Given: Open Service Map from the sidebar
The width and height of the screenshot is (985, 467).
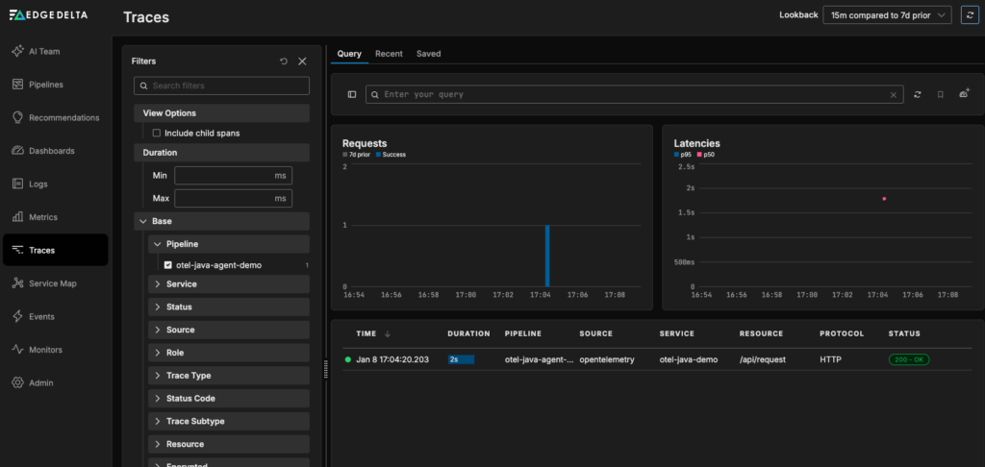Looking at the screenshot, I should pyautogui.click(x=54, y=283).
